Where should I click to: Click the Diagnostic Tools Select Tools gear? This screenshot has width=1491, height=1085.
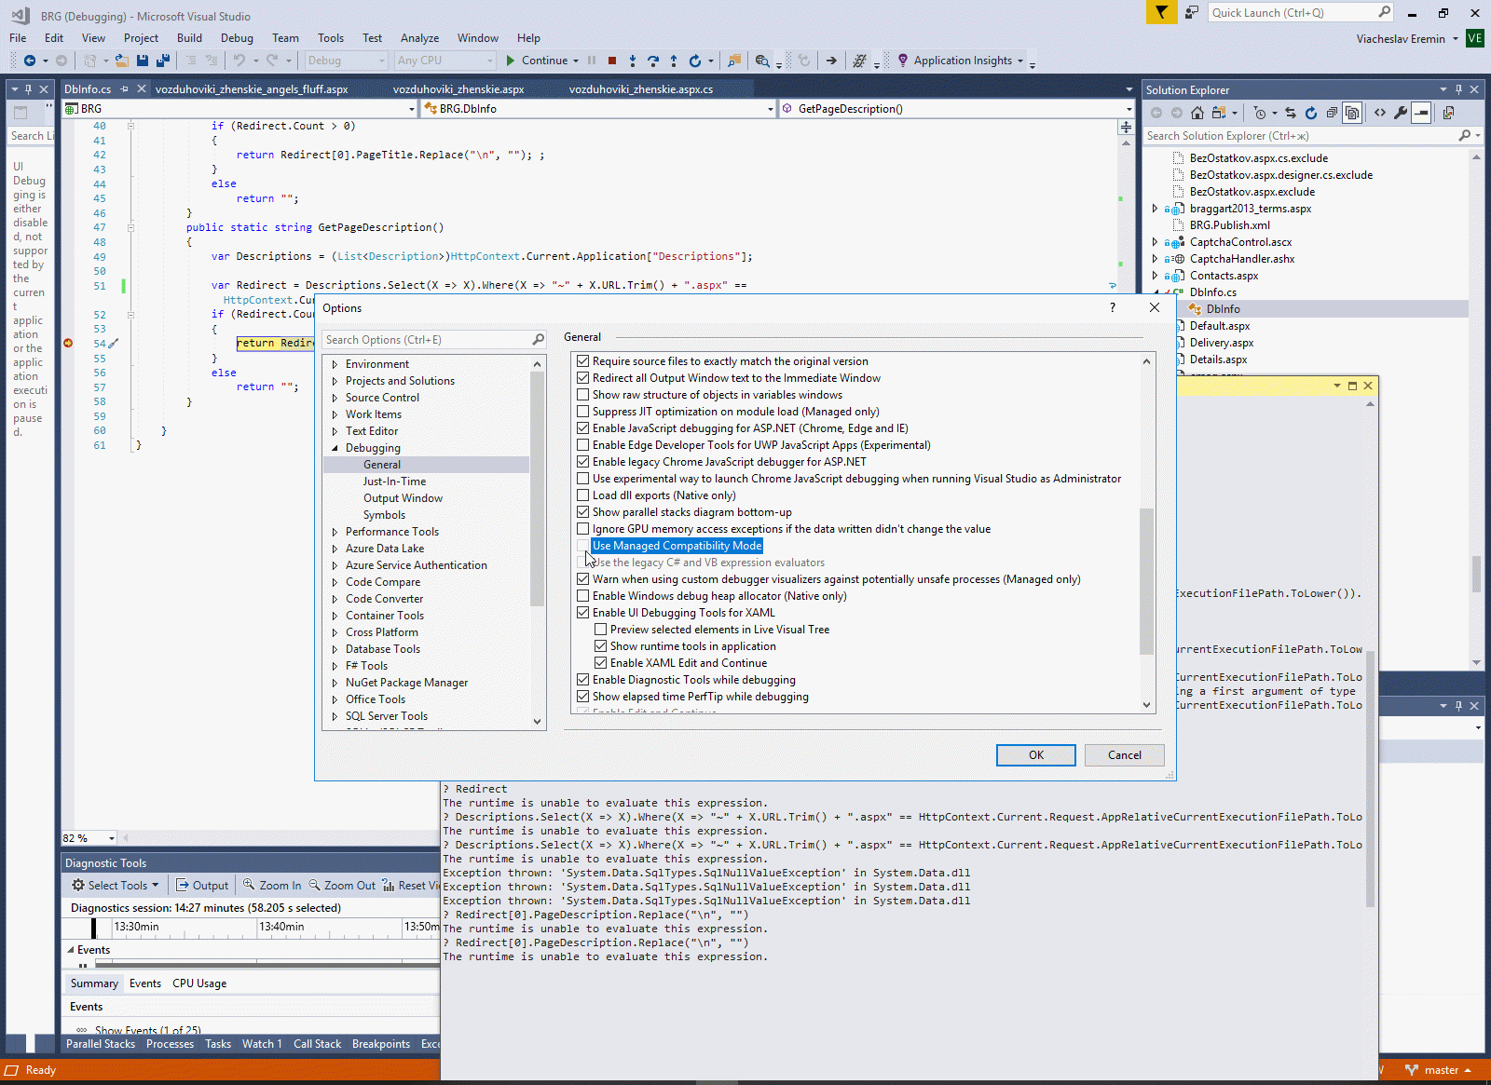coord(78,885)
